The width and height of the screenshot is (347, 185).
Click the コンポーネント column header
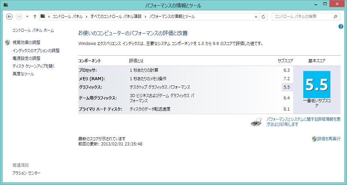tap(89, 61)
